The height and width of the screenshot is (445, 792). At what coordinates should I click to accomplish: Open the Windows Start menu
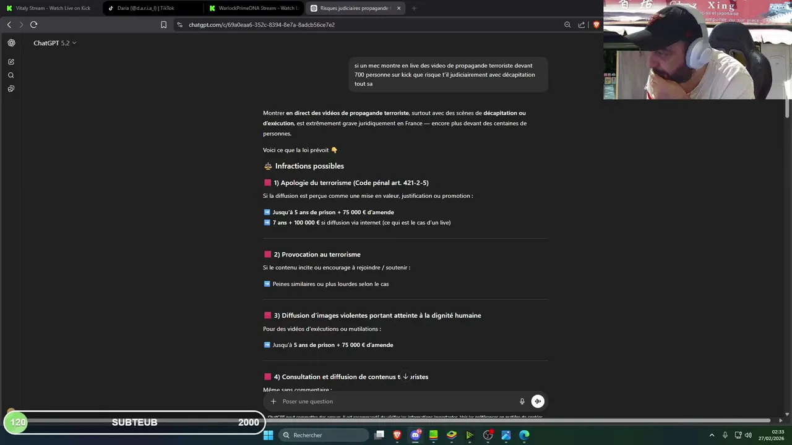(x=269, y=435)
